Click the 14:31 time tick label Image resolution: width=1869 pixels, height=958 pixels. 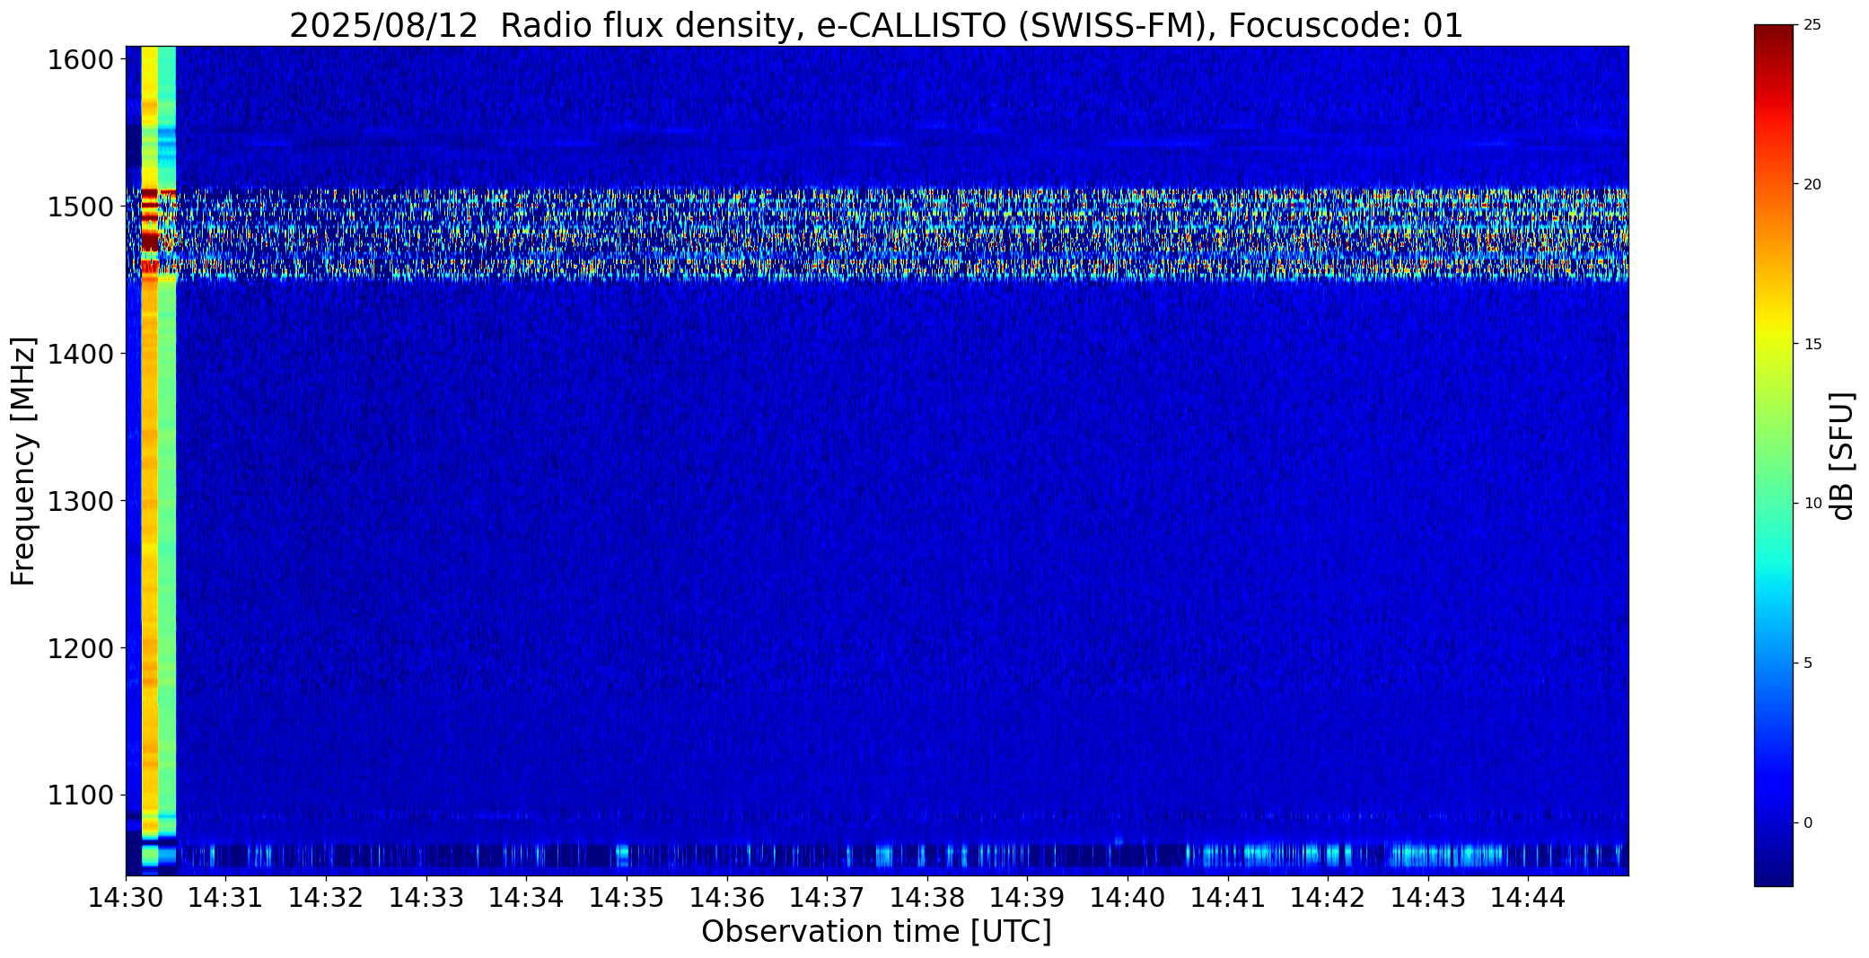(x=226, y=897)
